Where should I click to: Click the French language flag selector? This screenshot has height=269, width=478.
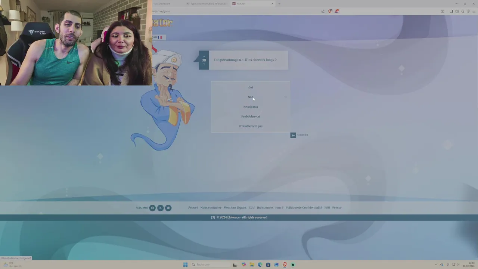coord(159,37)
